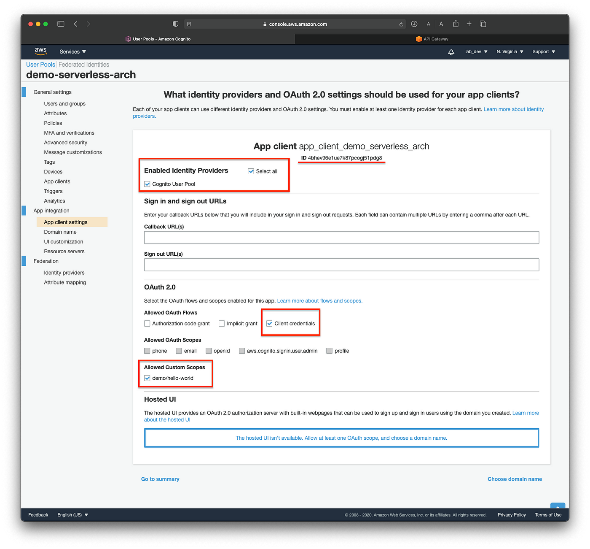Uncheck the Cognito User Pool checkbox

tap(147, 184)
